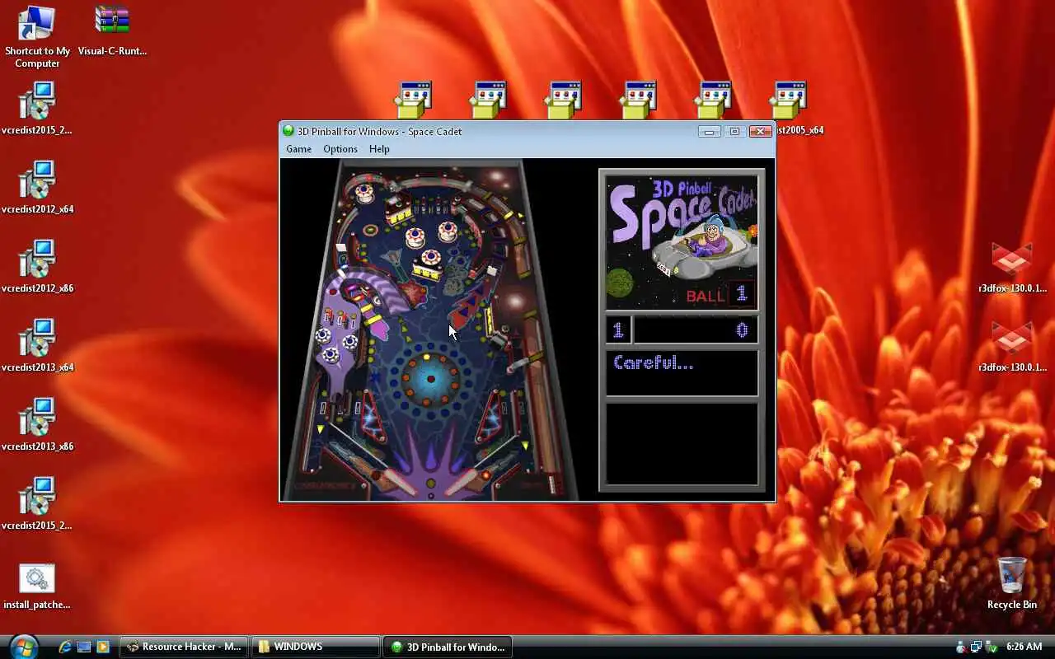Select the vcredist2012_x86 installer icon
The image size is (1055, 659).
click(x=37, y=267)
